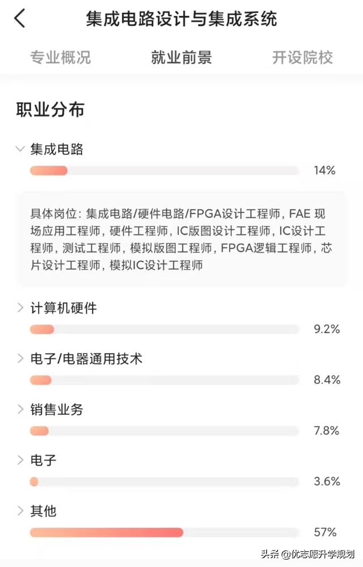Click the 计算机硬件 9.2% progress bar
This screenshot has width=363, height=567.
tap(164, 329)
